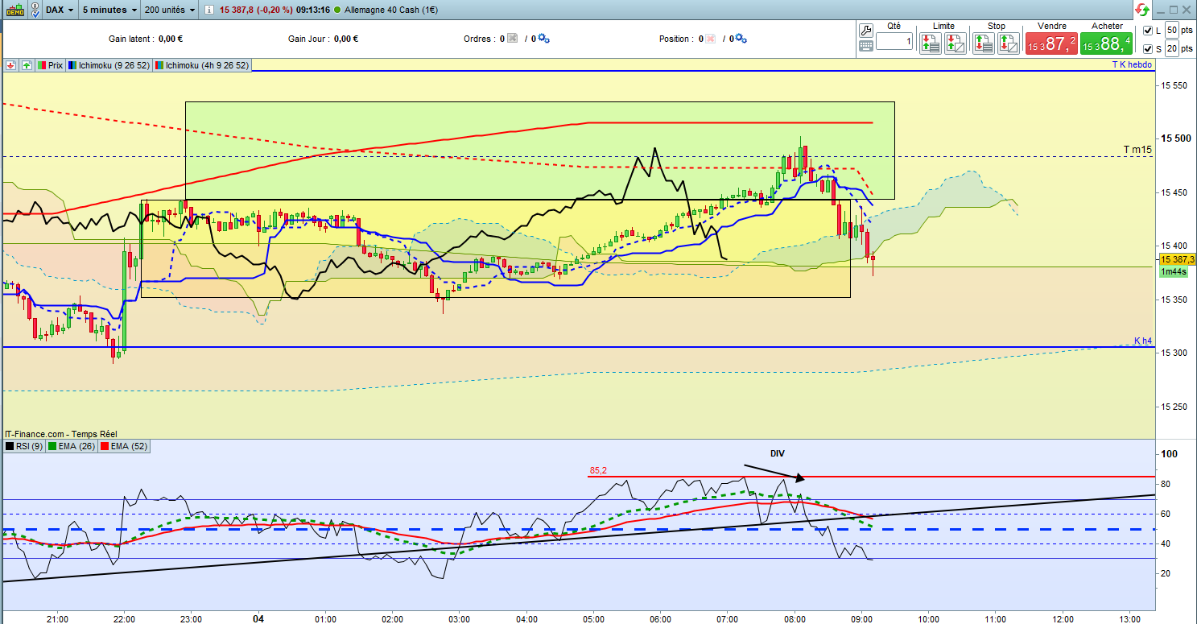Open trading settings wrench icon
This screenshot has width=1197, height=624.
point(866,30)
